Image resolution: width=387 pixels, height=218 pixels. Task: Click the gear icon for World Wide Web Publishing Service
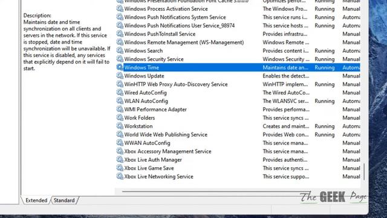point(120,134)
